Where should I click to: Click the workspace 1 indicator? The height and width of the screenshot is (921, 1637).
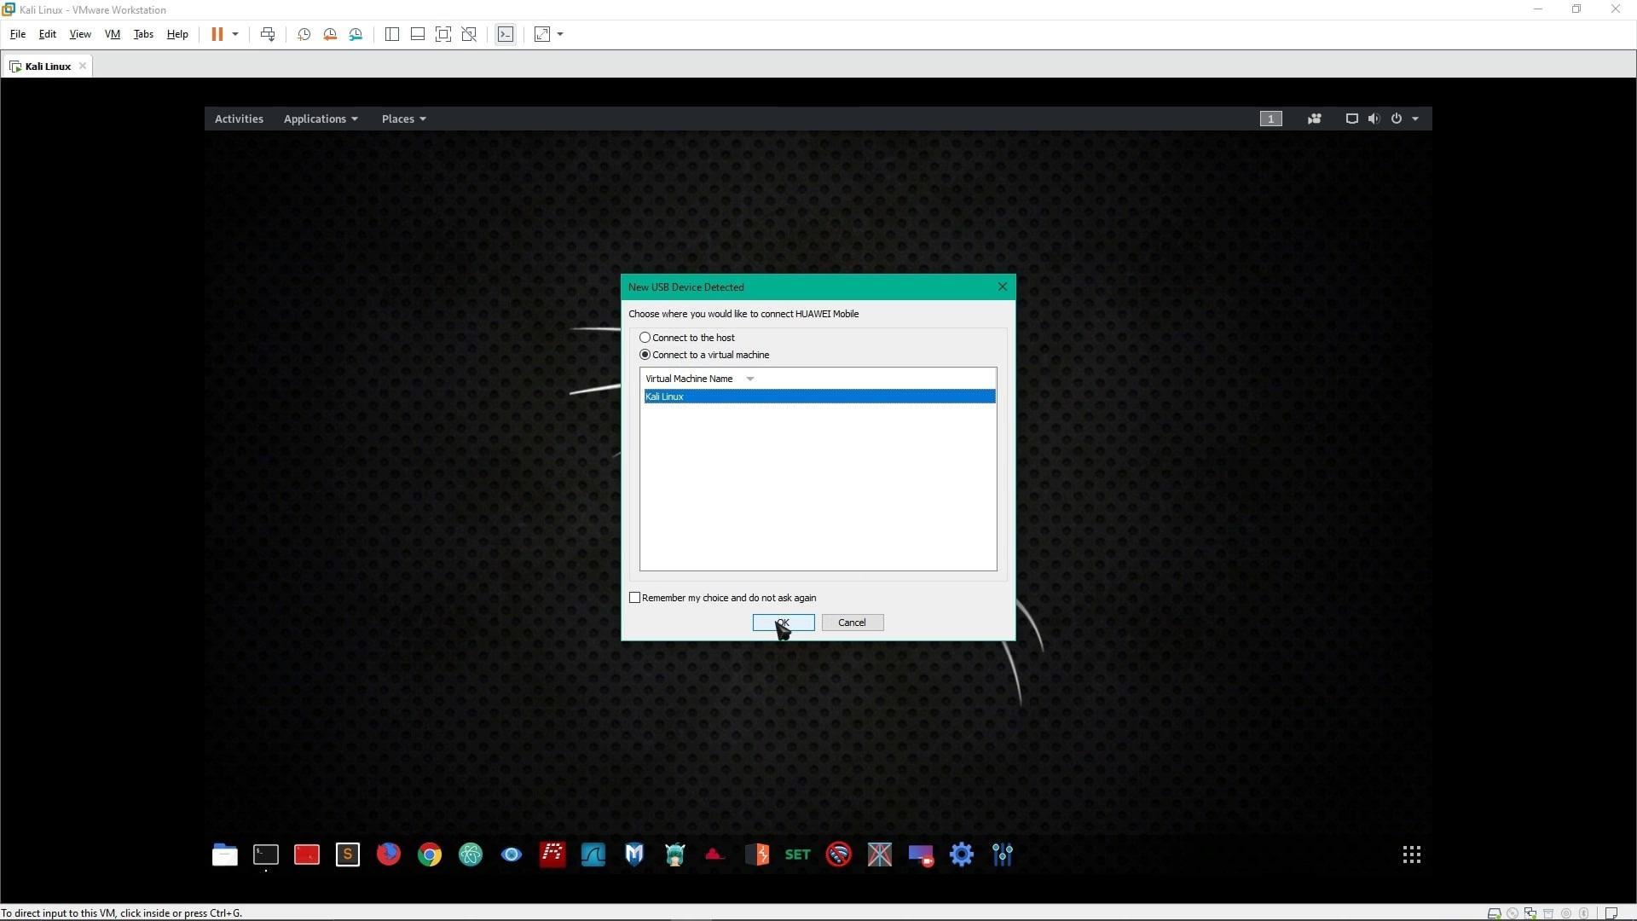coord(1270,119)
